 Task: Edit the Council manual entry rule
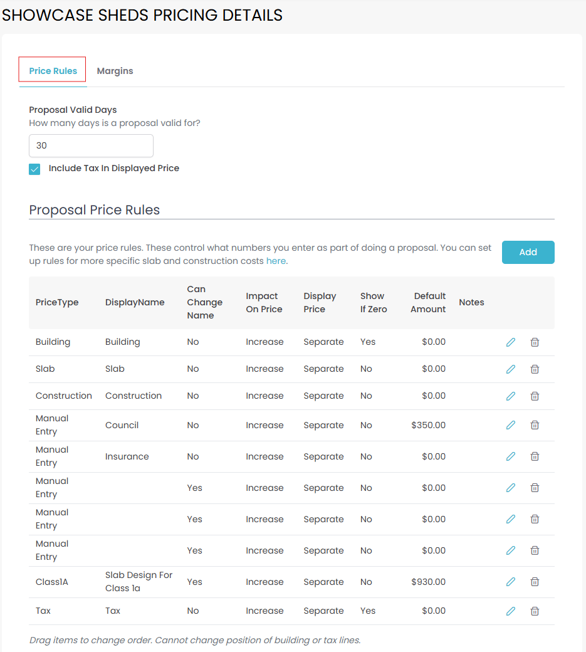[511, 425]
